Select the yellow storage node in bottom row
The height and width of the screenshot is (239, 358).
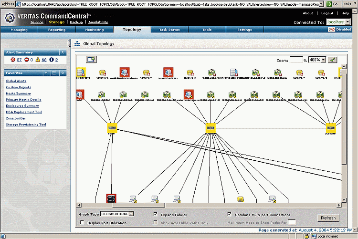point(241,199)
